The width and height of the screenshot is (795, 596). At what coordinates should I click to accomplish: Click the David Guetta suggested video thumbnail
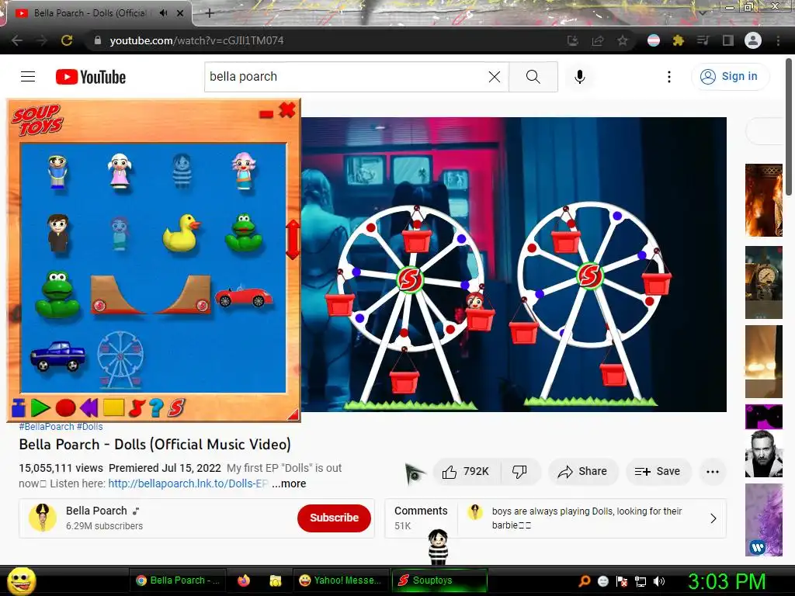[764, 453]
